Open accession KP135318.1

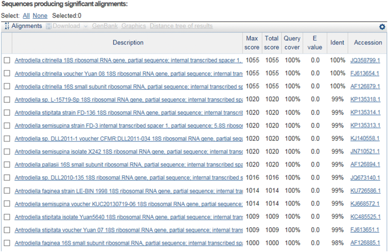tap(365, 99)
